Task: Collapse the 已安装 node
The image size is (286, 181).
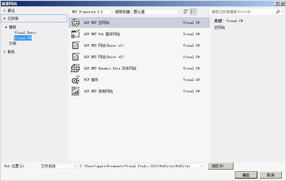Action: coord(5,18)
